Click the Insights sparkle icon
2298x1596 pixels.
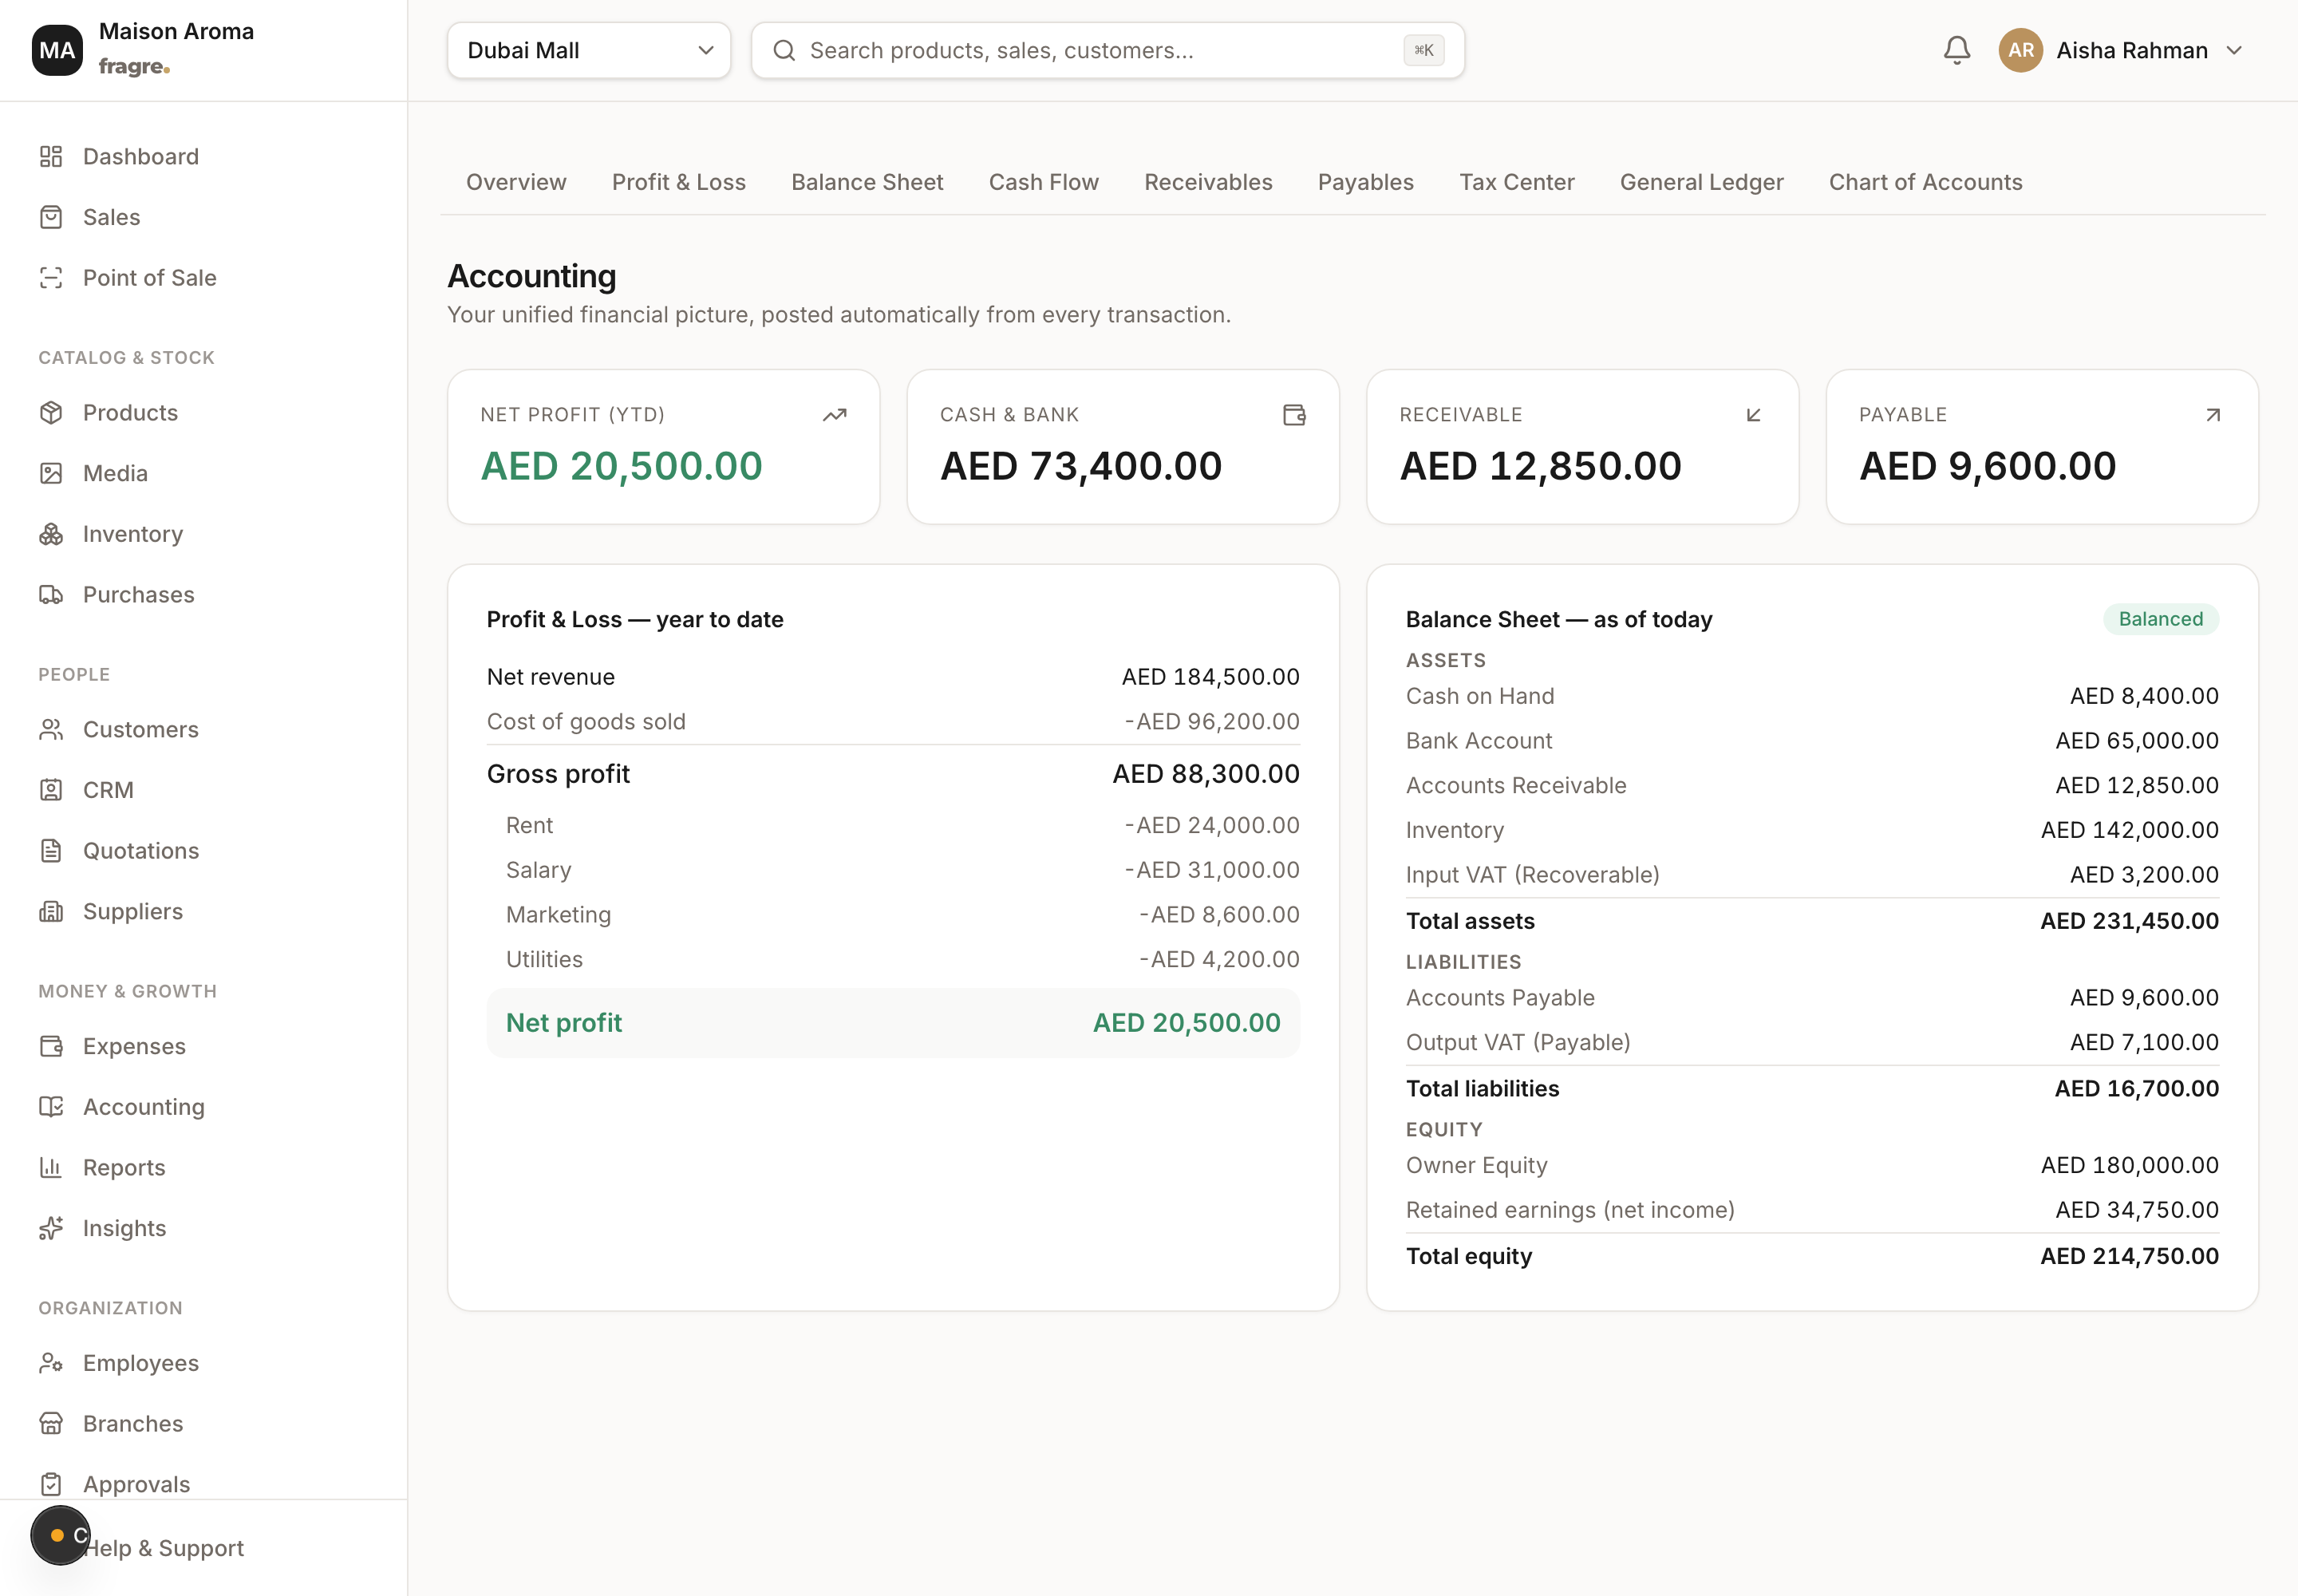coord(51,1228)
